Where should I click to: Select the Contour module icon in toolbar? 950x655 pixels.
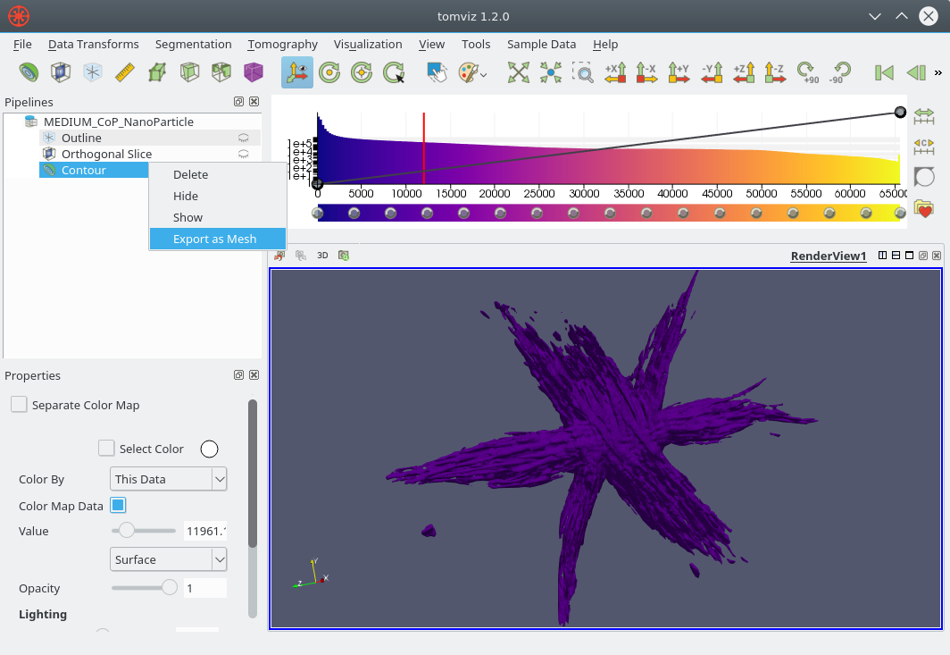tap(29, 72)
